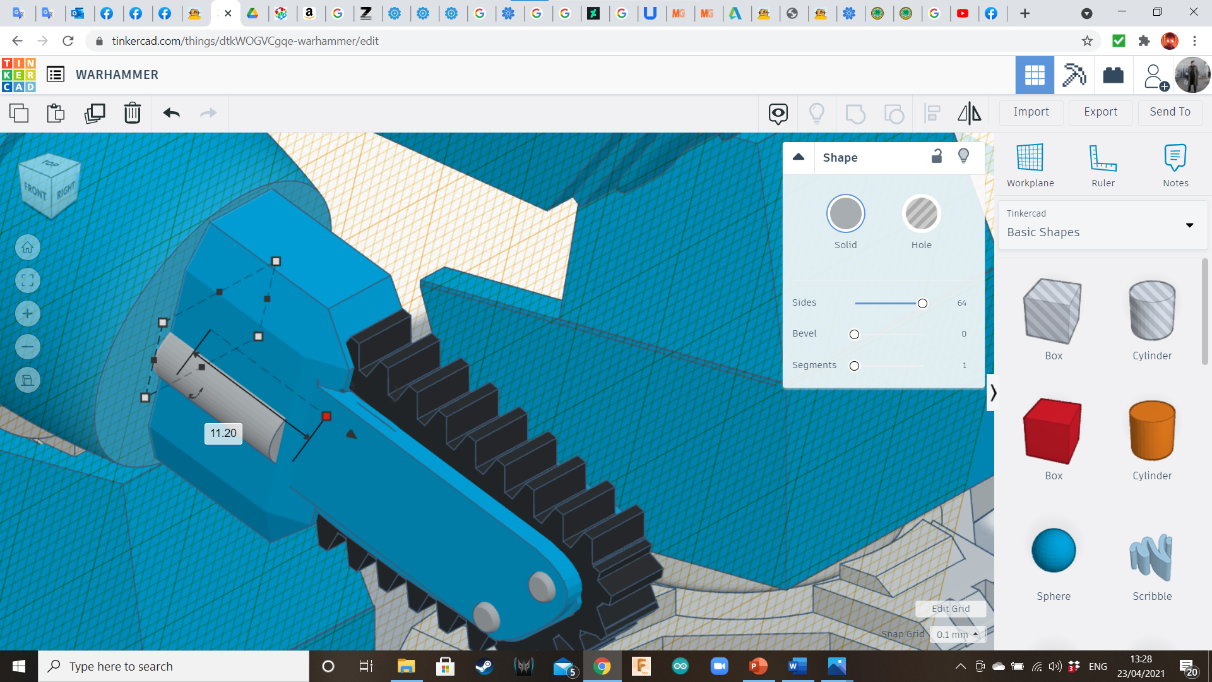This screenshot has height=682, width=1212.
Task: Click Zoom in plus button
Action: (x=28, y=314)
